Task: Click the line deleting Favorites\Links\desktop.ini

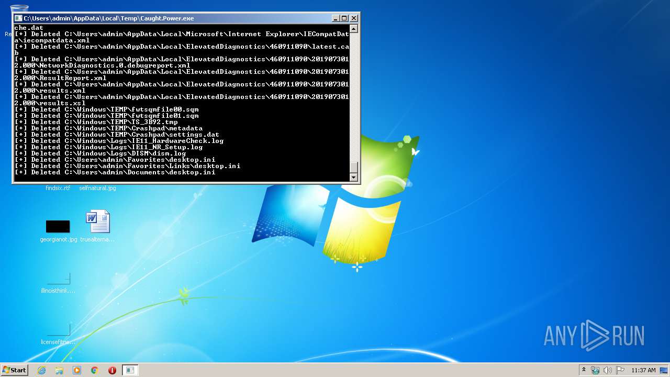Action: point(127,166)
